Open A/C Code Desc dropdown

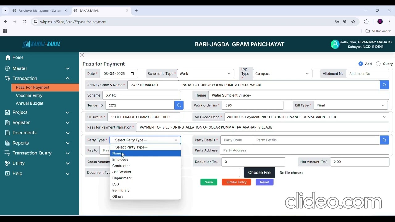[306, 117]
